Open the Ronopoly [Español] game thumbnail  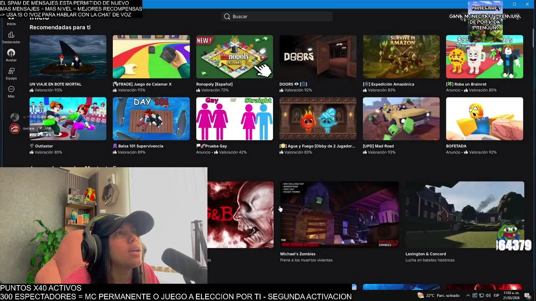[x=234, y=56]
